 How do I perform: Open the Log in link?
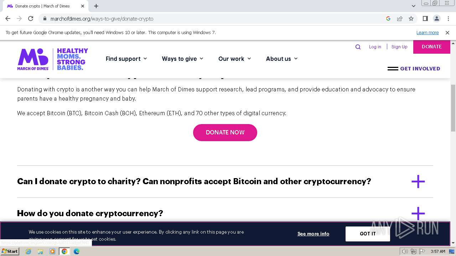(375, 47)
